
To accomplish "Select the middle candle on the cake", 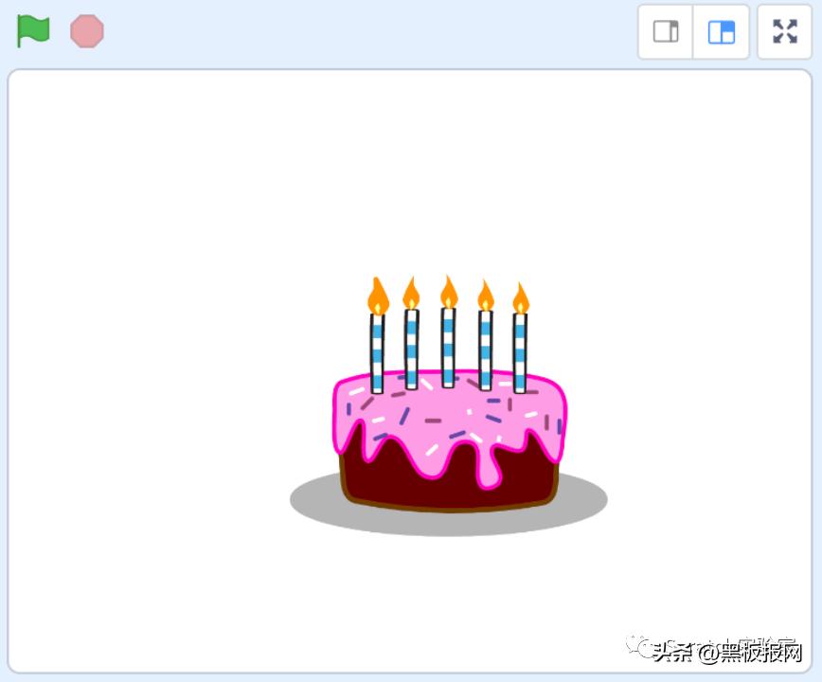I will 448,347.
